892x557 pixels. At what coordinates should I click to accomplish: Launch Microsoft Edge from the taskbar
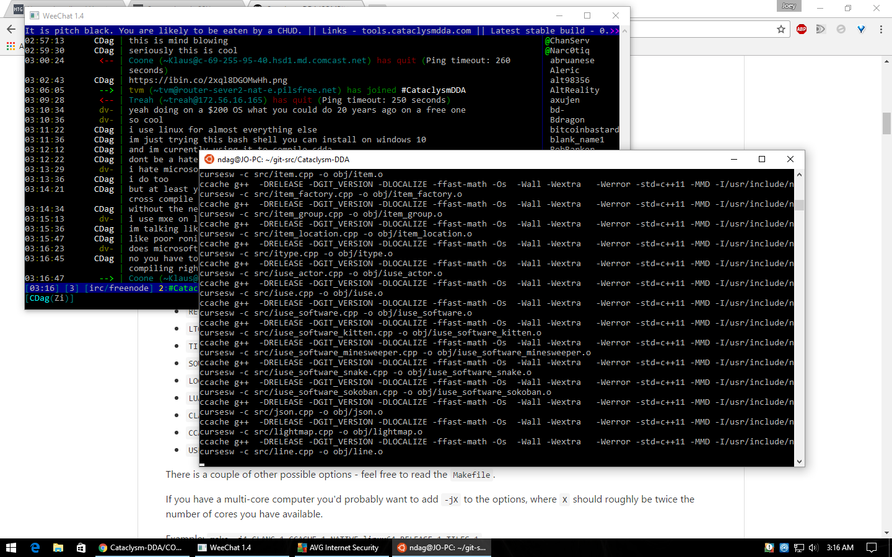(x=35, y=548)
